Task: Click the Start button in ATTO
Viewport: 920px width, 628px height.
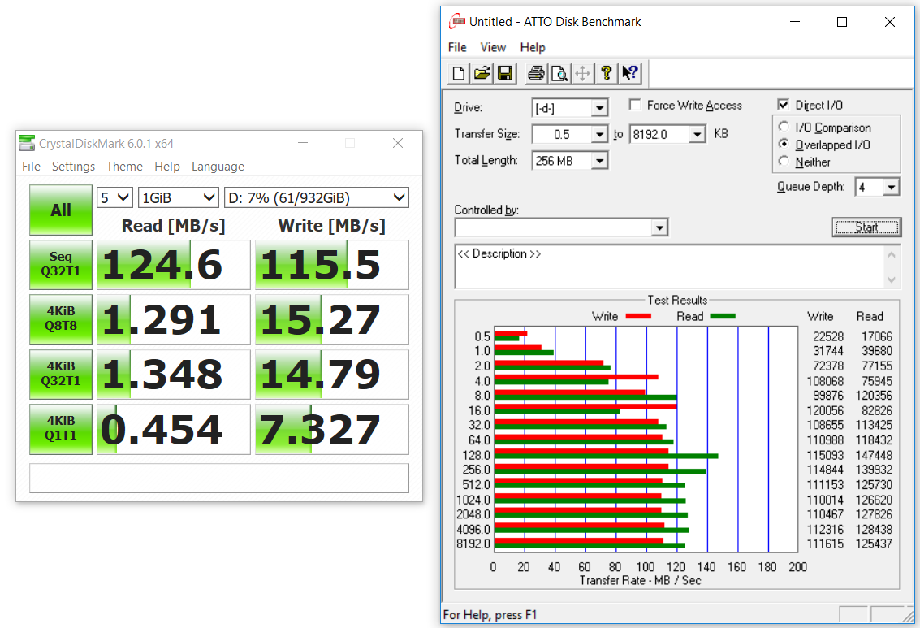Action: click(866, 227)
